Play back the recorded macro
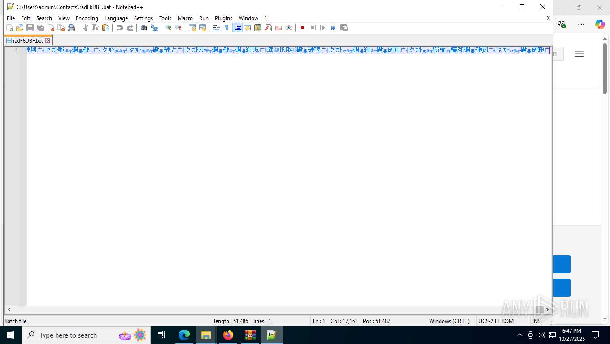The image size is (610, 344). point(323,28)
